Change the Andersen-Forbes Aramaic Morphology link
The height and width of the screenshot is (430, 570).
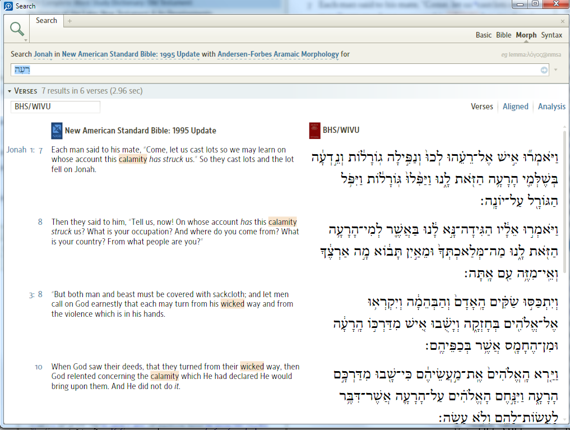(278, 54)
